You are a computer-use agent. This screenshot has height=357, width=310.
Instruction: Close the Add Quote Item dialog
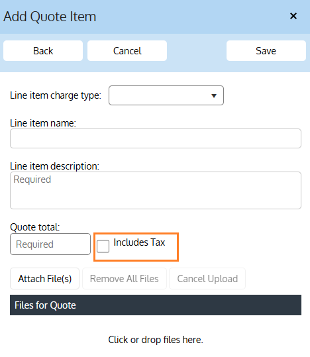[293, 16]
